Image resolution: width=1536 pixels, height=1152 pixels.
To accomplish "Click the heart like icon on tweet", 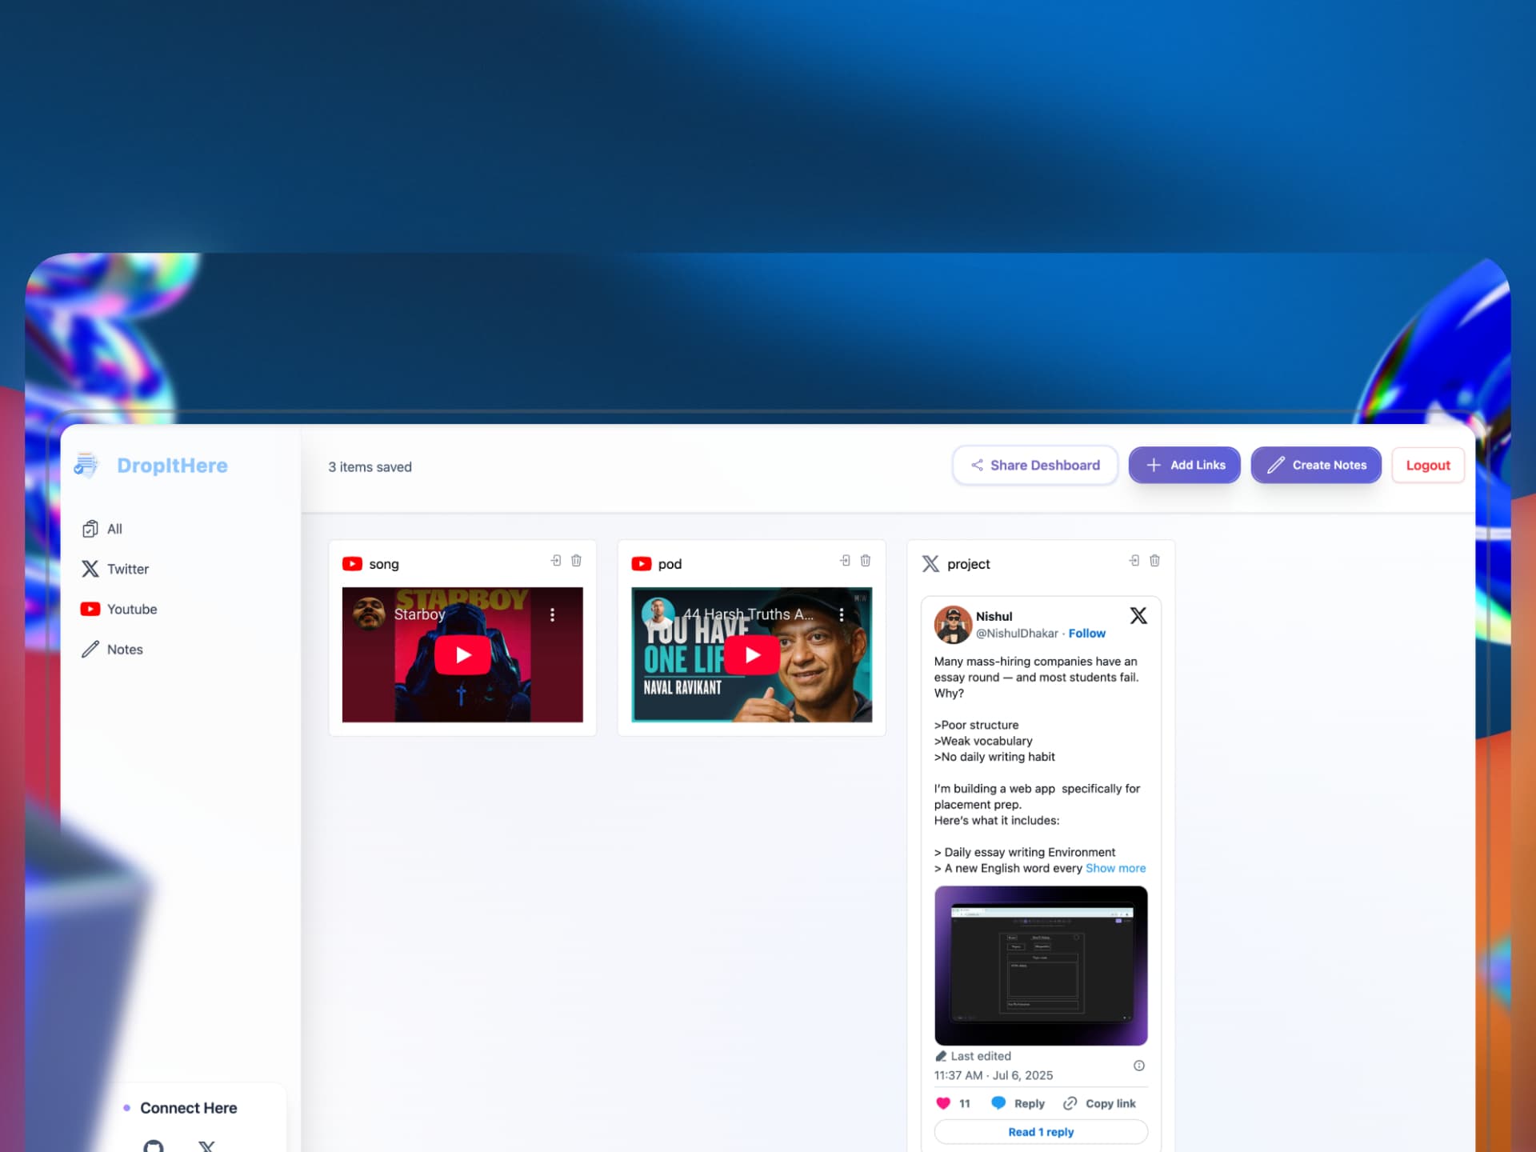I will pyautogui.click(x=943, y=1103).
